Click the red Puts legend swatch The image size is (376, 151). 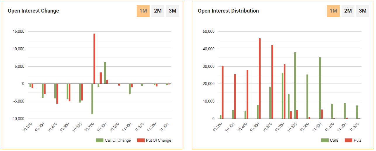click(x=349, y=140)
